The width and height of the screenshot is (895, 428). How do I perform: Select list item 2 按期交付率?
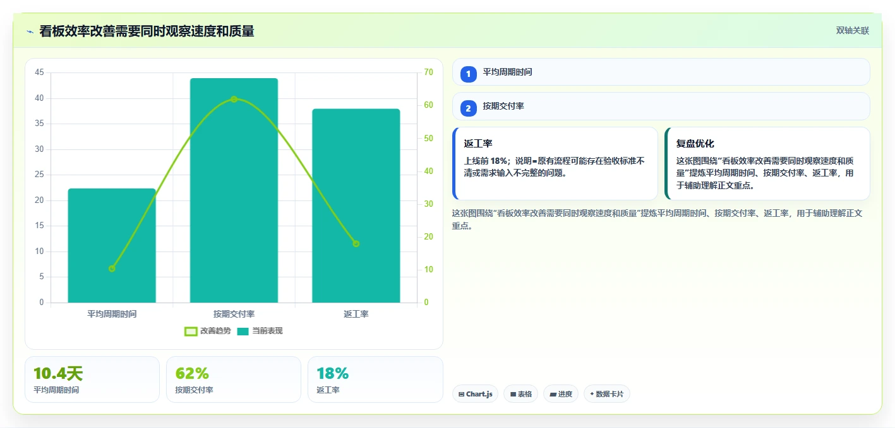tap(661, 106)
